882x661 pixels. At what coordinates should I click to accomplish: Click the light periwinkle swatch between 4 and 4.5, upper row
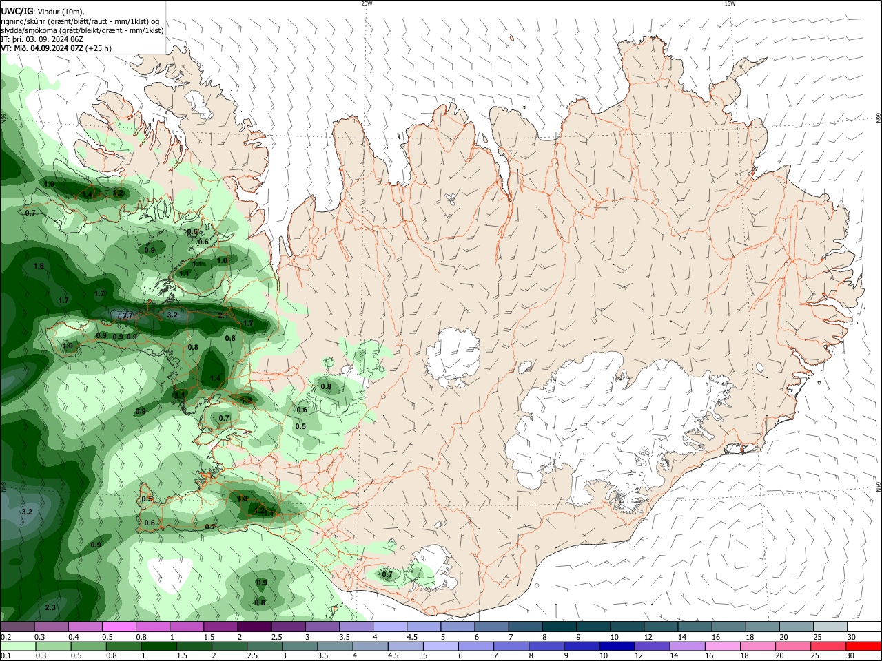pyautogui.click(x=390, y=627)
